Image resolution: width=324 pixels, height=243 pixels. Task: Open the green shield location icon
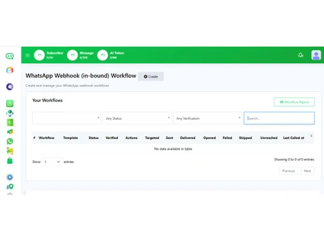point(10,187)
